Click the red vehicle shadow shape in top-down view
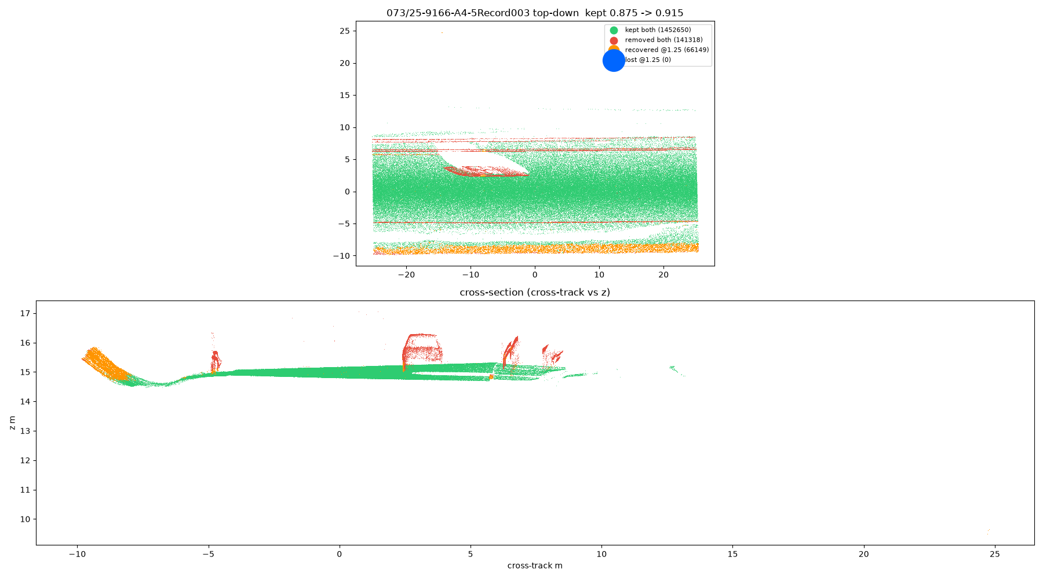 [486, 171]
